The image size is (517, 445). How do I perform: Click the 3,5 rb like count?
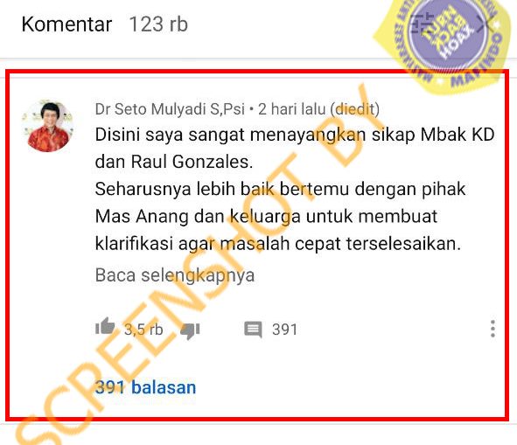tap(143, 330)
